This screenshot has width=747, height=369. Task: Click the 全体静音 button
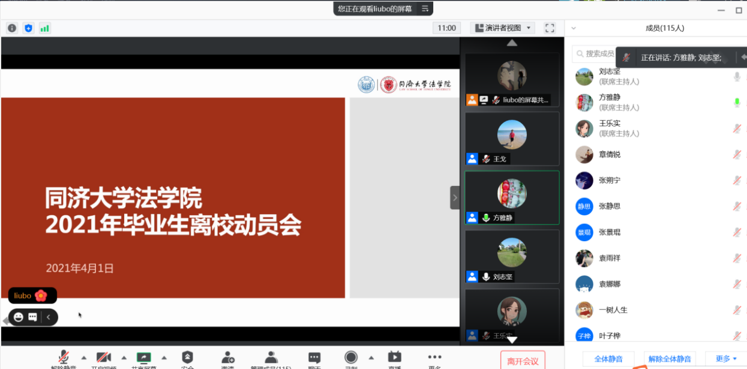[x=608, y=359]
